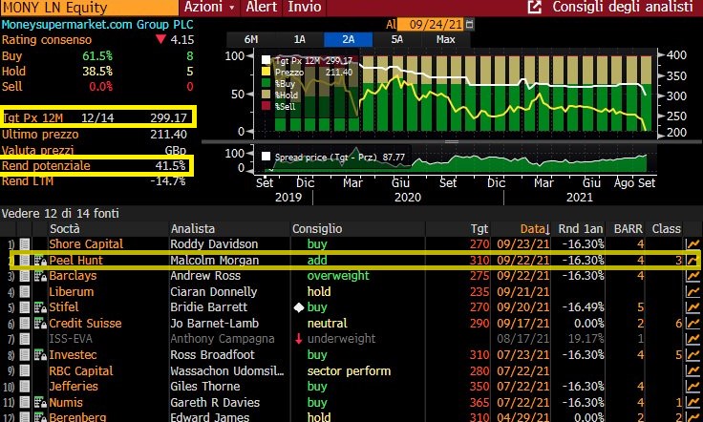Screen dimensions: 703x422
Task: Open the Alert menu
Action: point(262,8)
